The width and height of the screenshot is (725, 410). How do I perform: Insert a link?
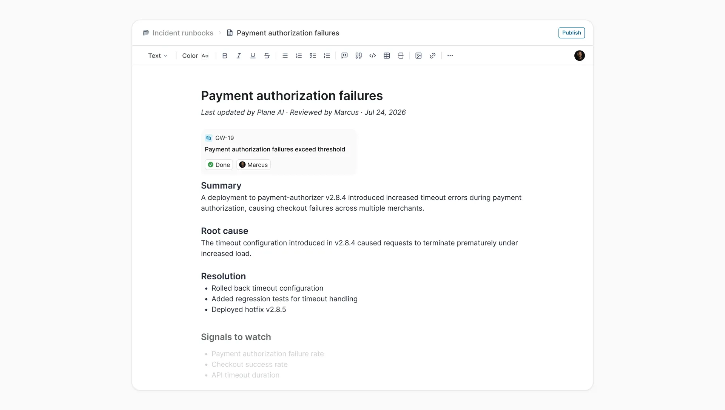[432, 55]
